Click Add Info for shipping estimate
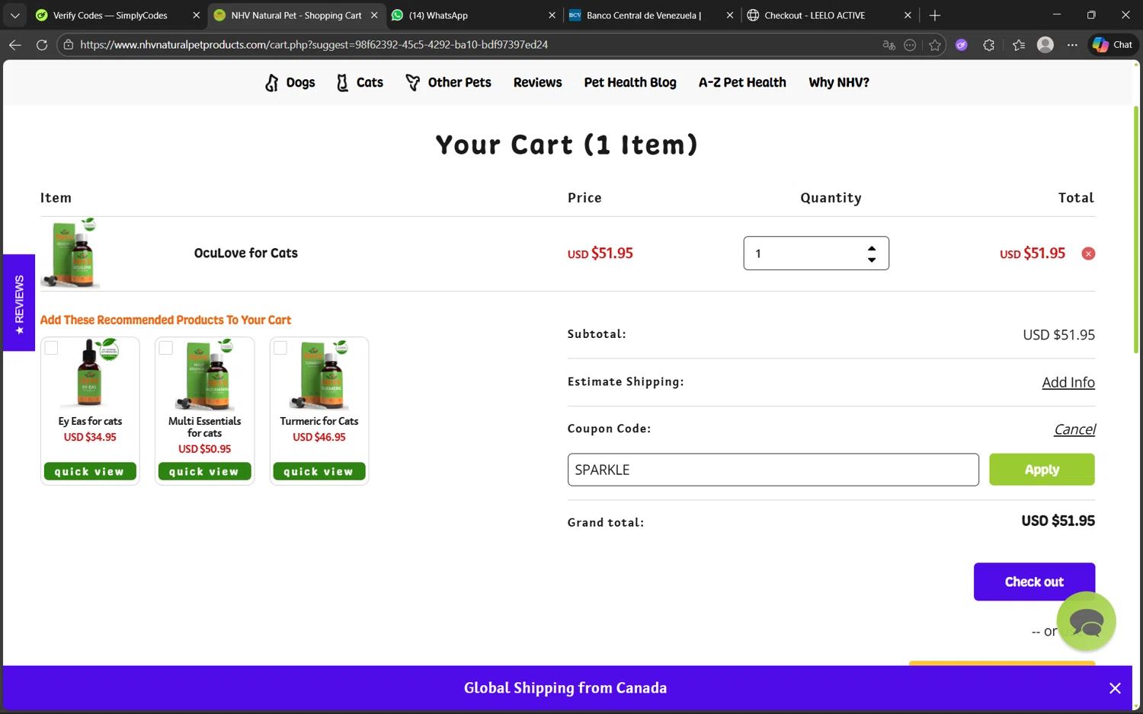Screen dimensions: 1143x714 click(1068, 382)
